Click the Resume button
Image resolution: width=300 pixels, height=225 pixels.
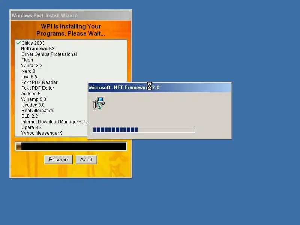point(58,160)
